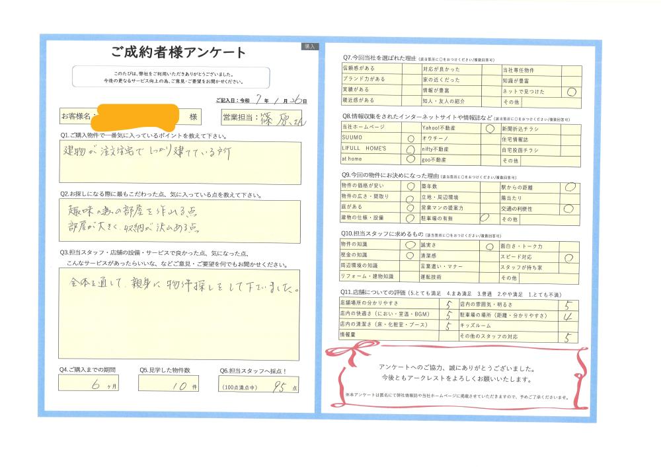Click the circled cell beside LIFULL HOME'S
661x467 pixels.
point(410,149)
